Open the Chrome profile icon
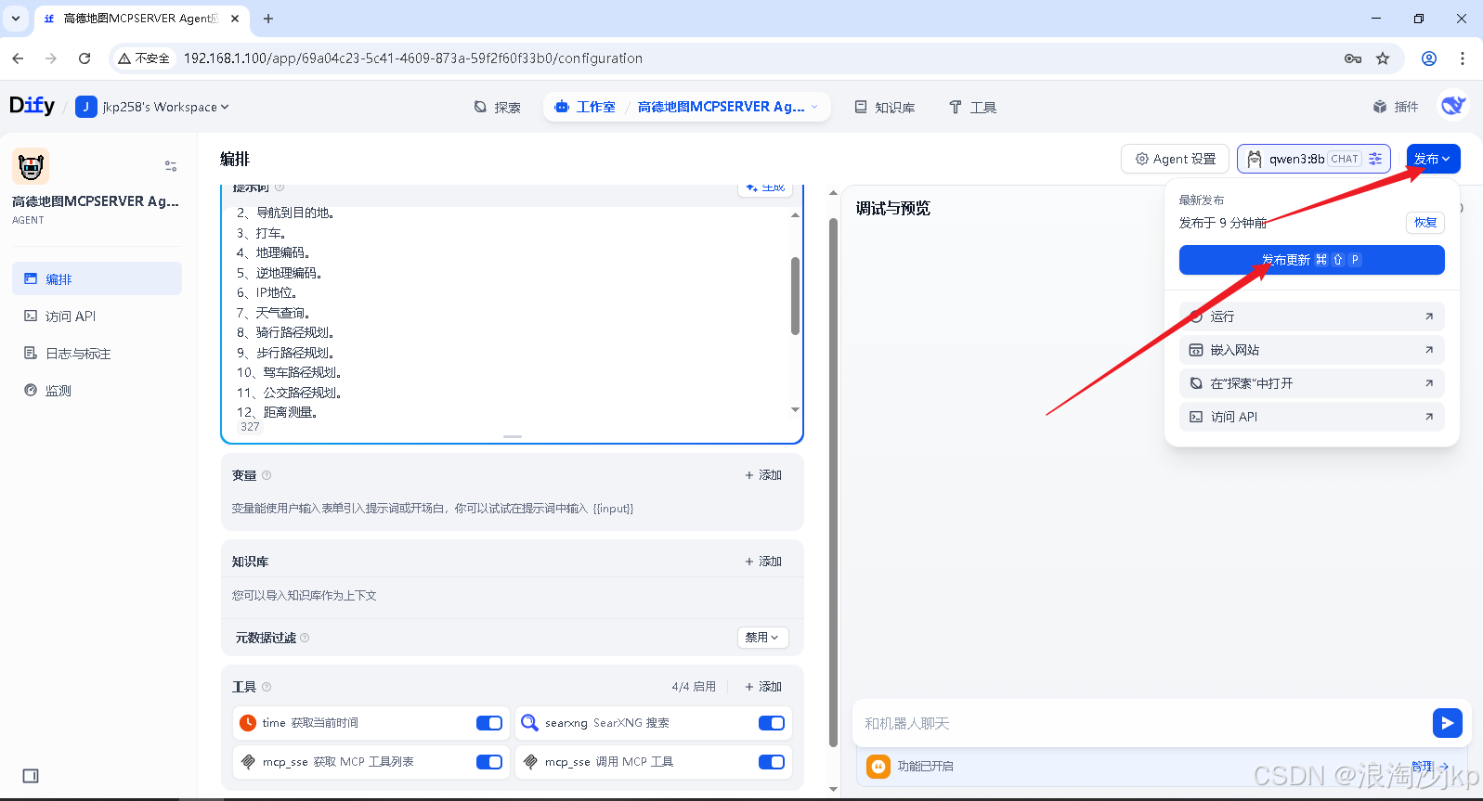 tap(1429, 58)
